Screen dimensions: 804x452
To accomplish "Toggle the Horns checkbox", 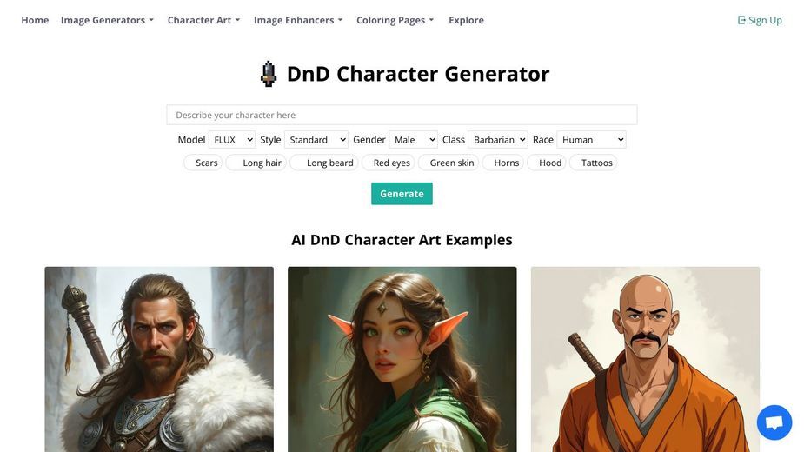I will tap(502, 163).
